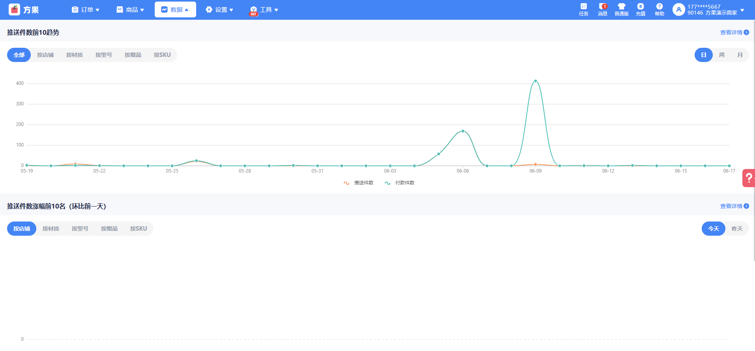This screenshot has height=351, width=755.
Task: Open the 充值 recharge icon
Action: coord(641,7)
